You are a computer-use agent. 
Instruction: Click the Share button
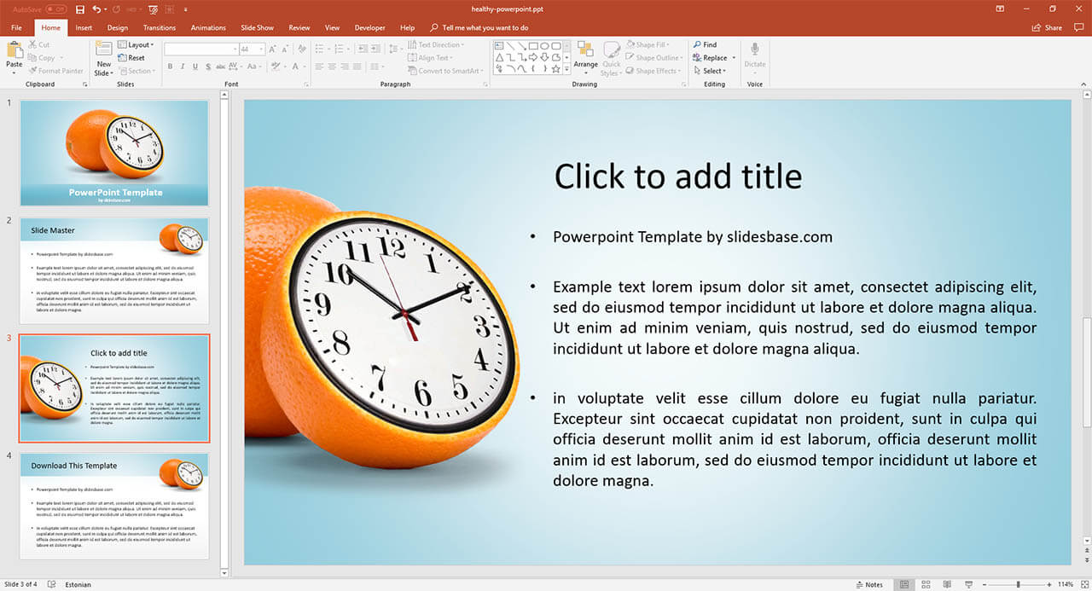pos(1047,27)
